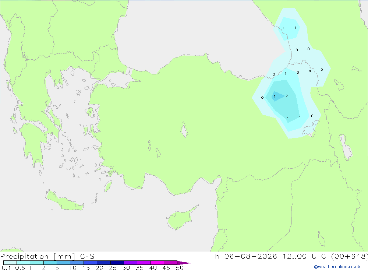The image size is (368, 270).
Task: Click the "30" legend scale label
Action: click(x=126, y=268)
